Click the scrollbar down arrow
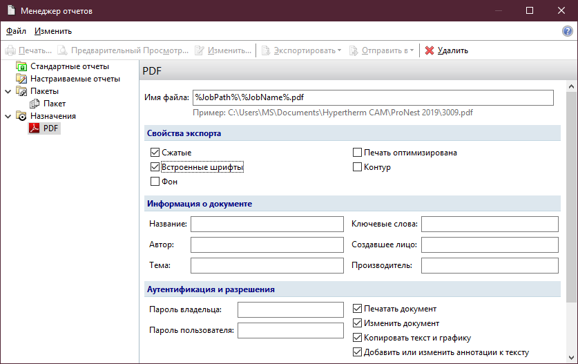This screenshot has height=364, width=578. 571,358
